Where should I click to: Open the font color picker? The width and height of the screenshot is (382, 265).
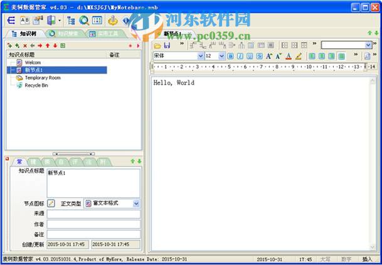coord(289,57)
